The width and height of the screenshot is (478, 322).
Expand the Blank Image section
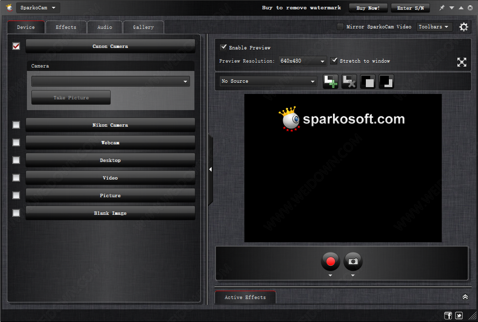pos(110,213)
